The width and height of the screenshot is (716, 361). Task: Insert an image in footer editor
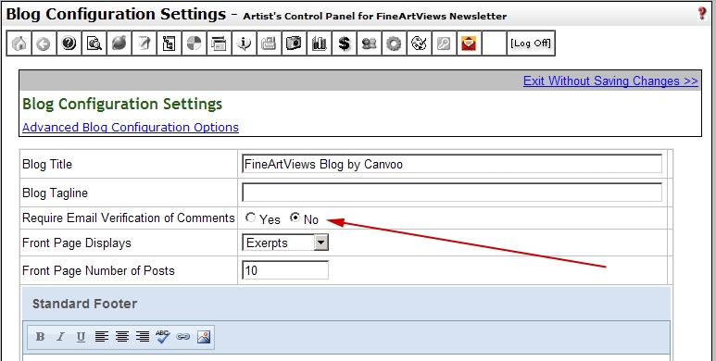204,337
